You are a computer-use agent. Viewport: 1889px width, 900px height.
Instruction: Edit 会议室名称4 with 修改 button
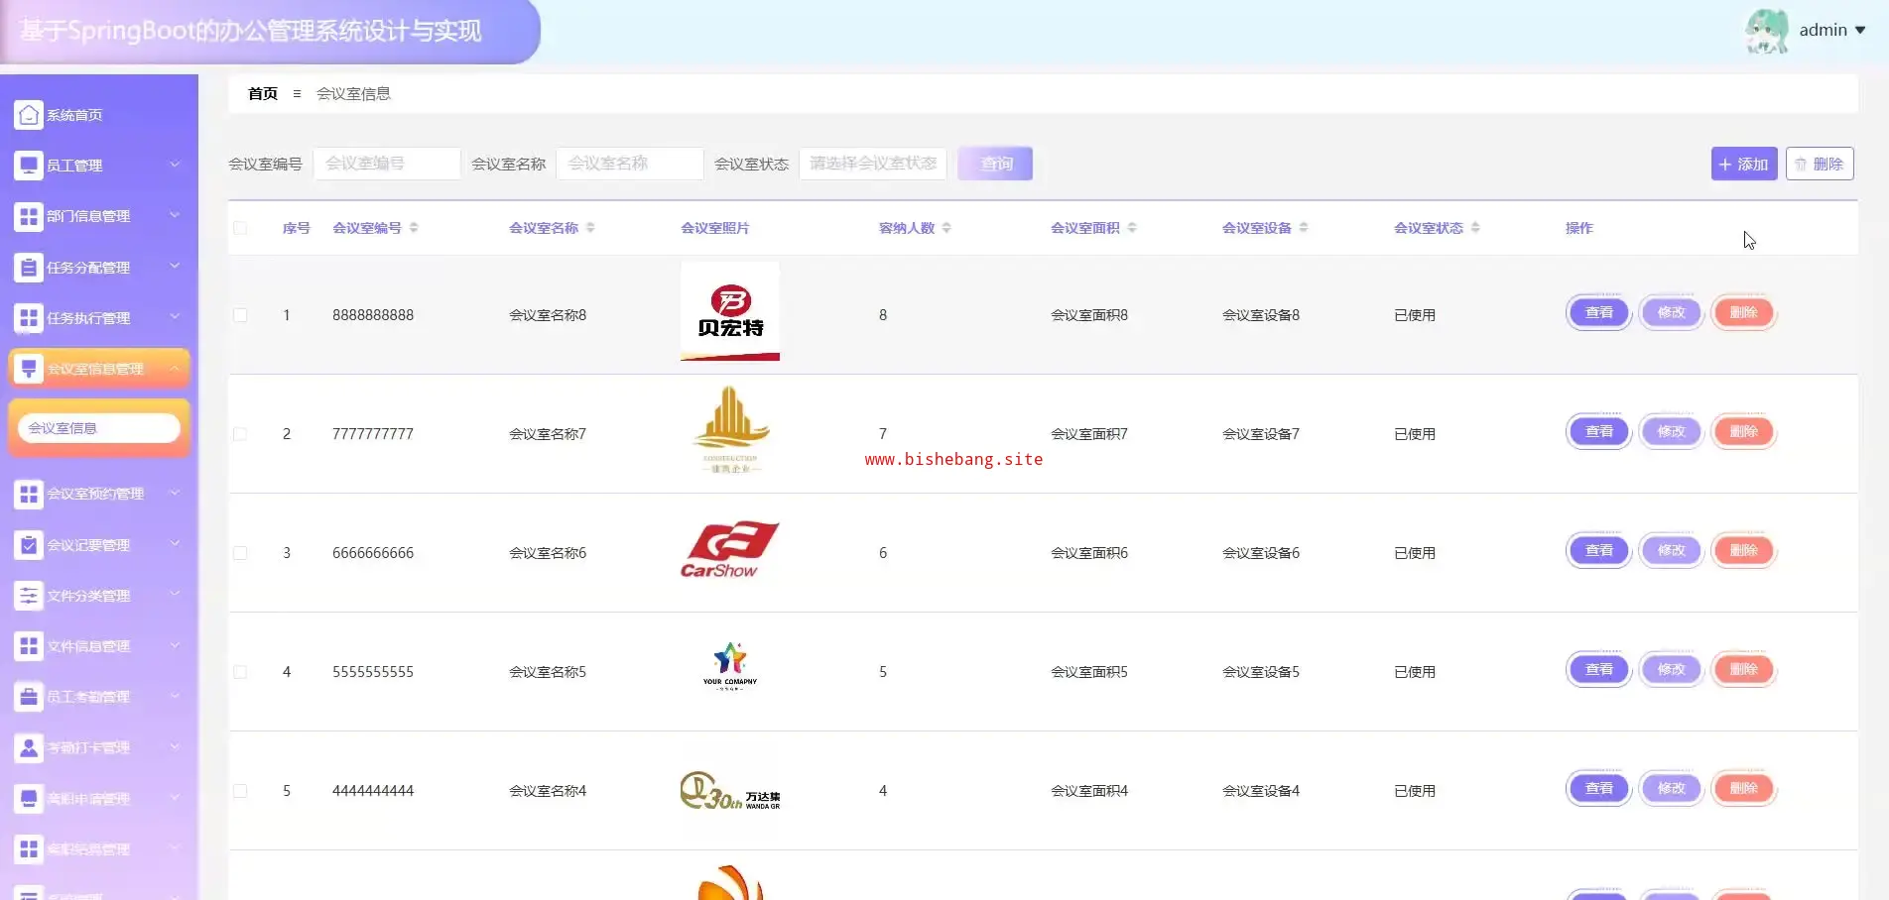click(1672, 789)
